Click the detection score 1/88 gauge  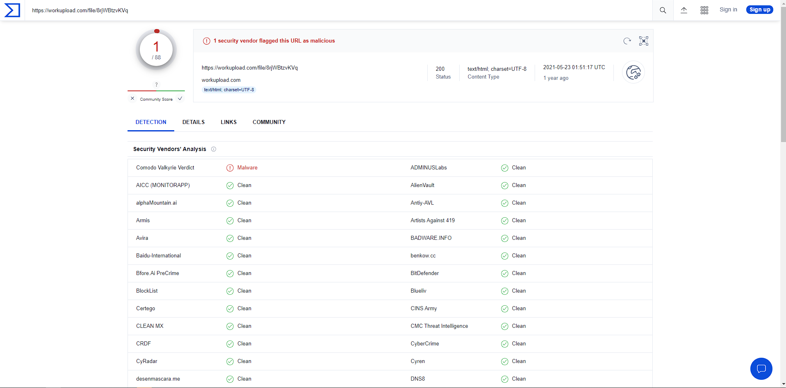tap(156, 50)
